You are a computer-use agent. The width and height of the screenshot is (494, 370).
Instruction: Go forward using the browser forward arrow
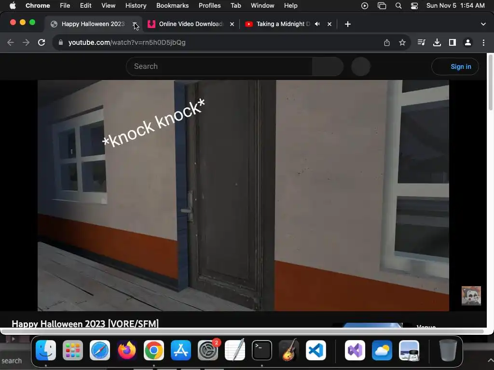point(26,42)
